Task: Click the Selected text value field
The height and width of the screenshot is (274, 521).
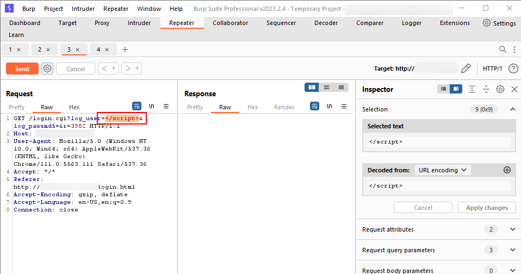Action: [439, 141]
